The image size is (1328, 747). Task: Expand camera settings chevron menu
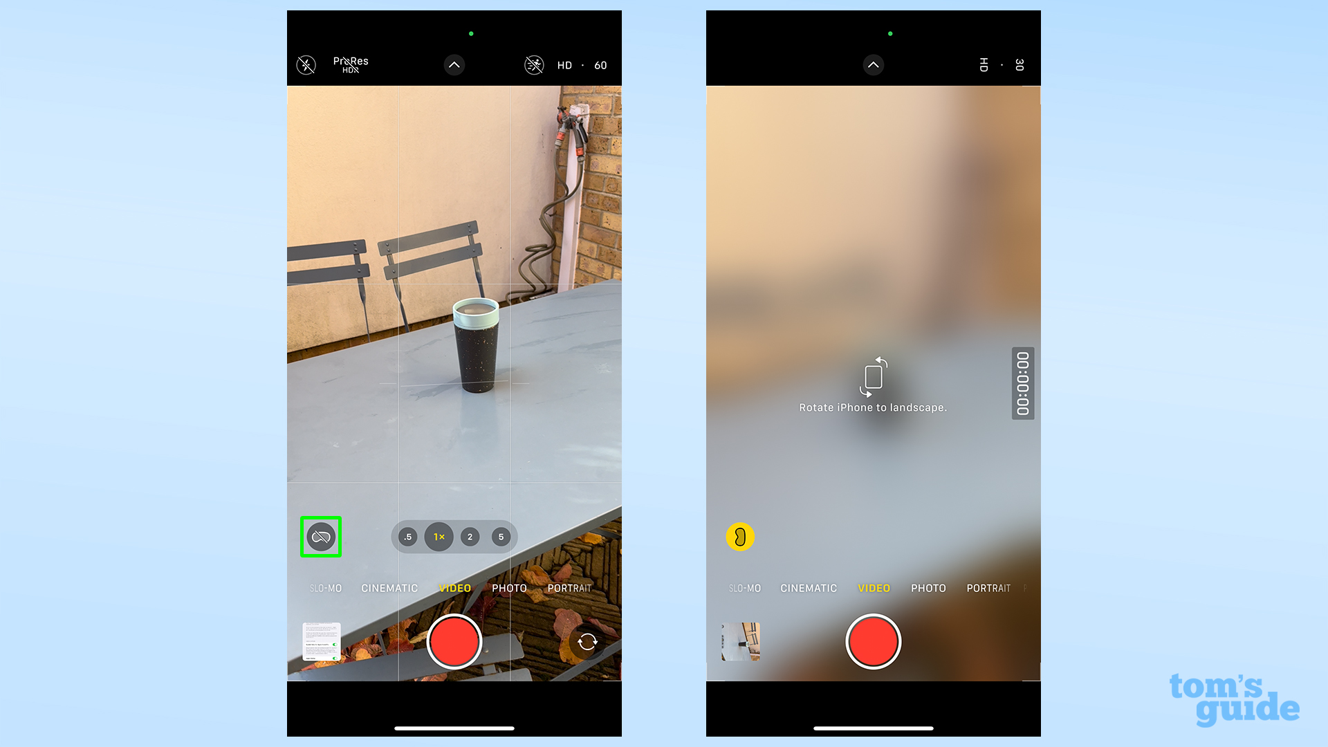(454, 65)
